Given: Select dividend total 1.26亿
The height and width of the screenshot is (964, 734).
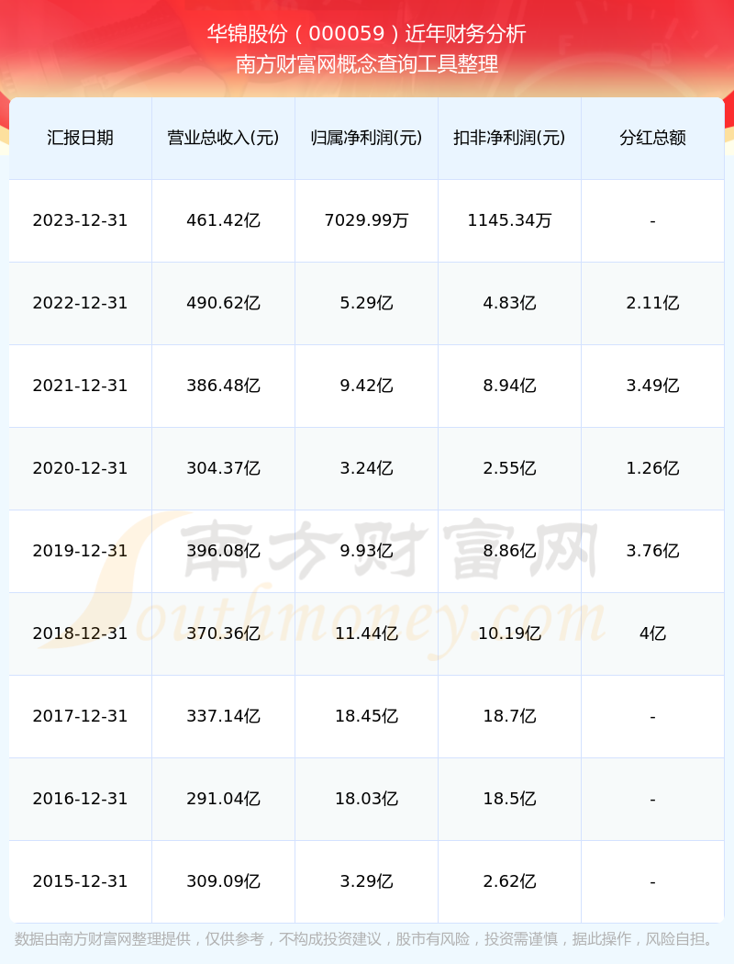Looking at the screenshot, I should (653, 468).
